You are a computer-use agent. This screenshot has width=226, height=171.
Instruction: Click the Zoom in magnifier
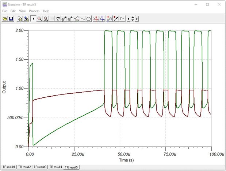tap(39, 19)
